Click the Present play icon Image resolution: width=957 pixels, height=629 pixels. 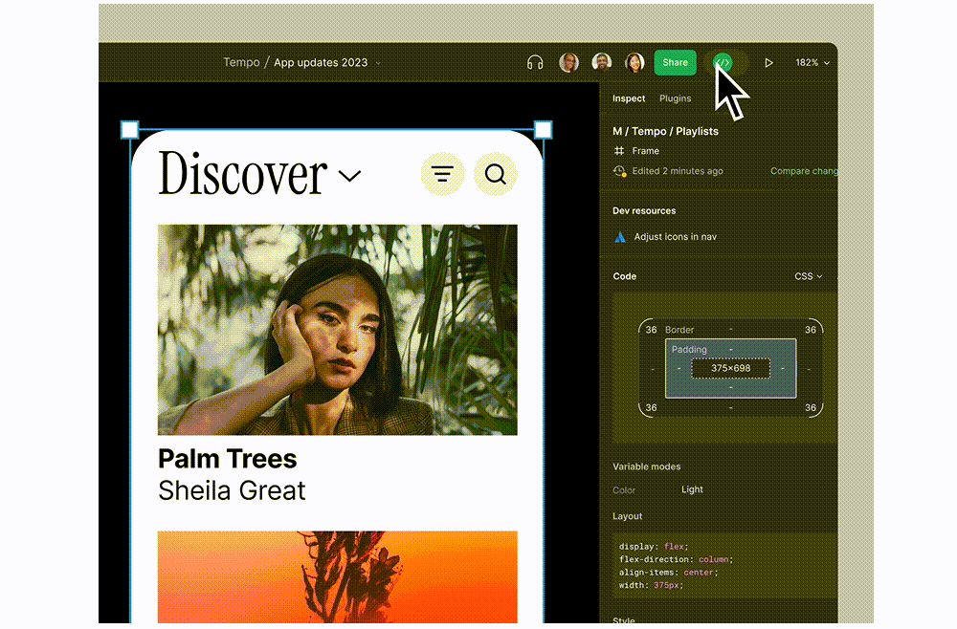pos(768,62)
